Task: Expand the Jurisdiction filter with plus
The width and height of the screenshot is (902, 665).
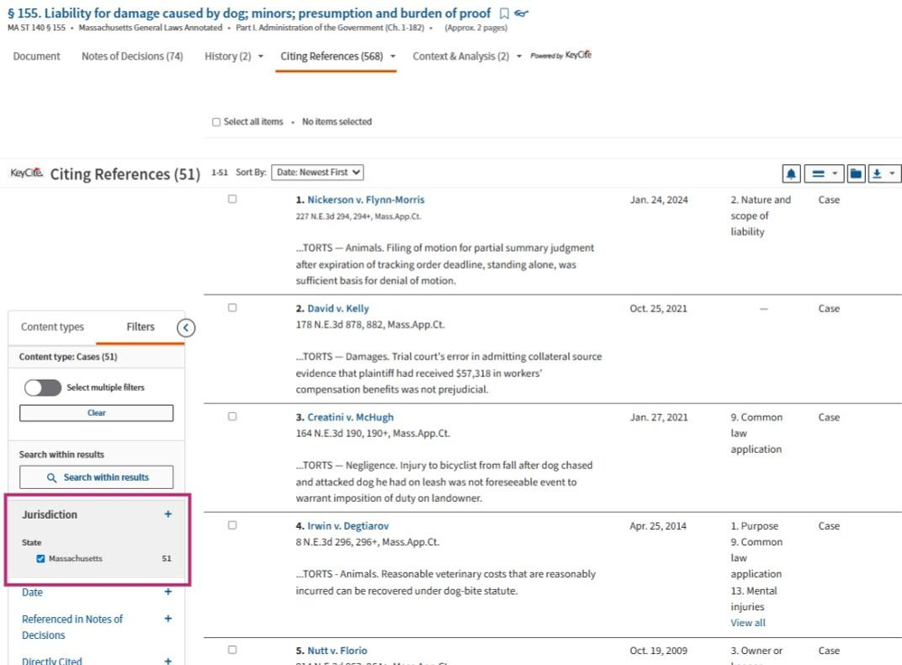Action: [x=168, y=513]
